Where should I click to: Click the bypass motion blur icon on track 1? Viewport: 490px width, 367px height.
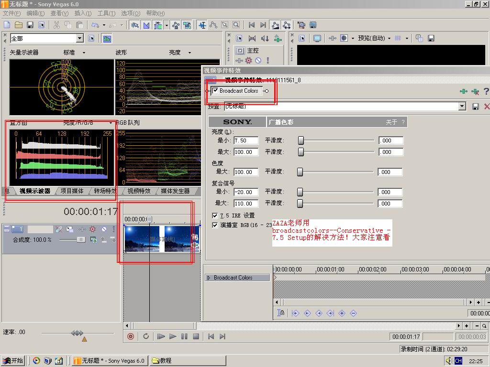pos(58,229)
